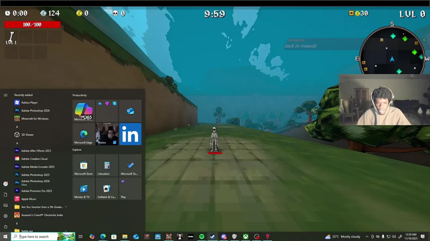The image size is (430, 241).
Task: Open Apple Music app
Action: (41, 199)
